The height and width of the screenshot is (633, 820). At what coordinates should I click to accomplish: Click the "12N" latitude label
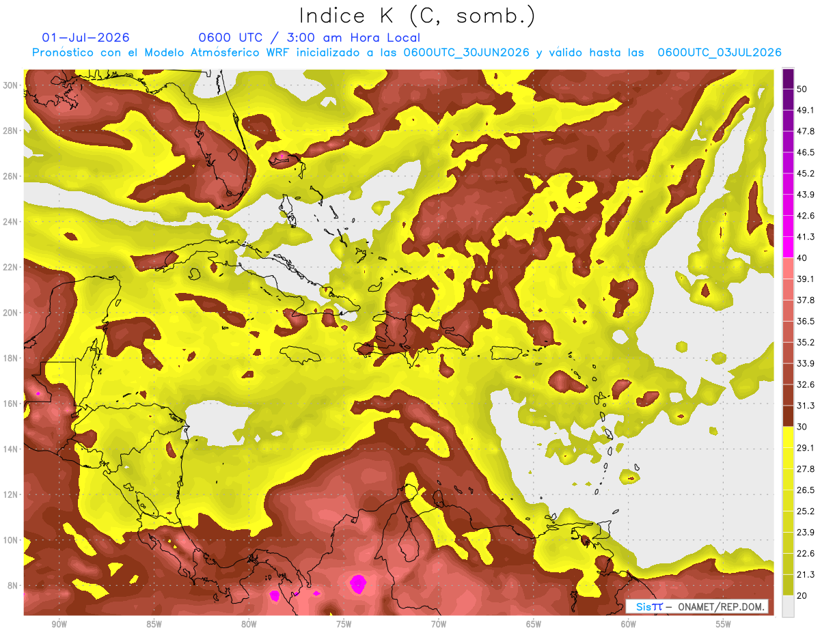(11, 494)
